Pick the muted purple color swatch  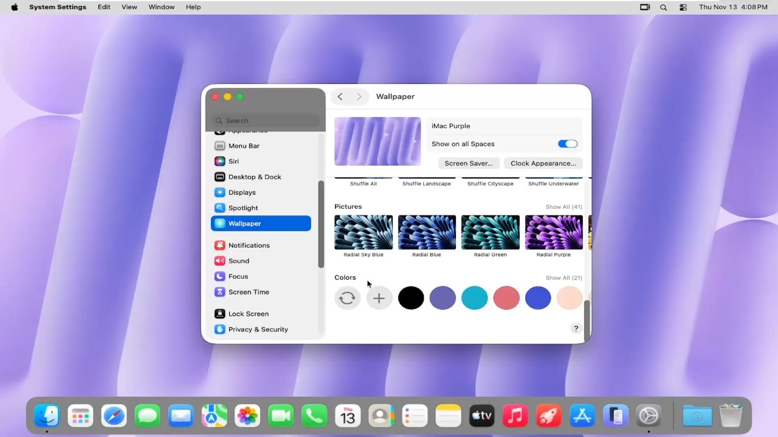coord(442,298)
